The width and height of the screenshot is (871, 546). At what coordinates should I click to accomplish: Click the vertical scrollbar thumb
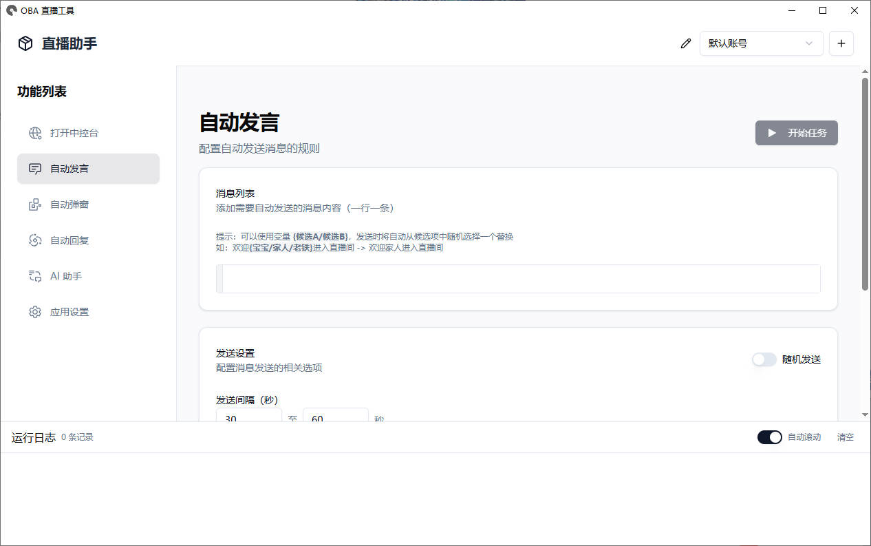pyautogui.click(x=865, y=183)
